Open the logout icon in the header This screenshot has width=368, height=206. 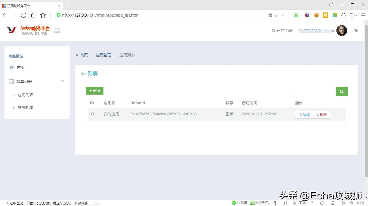356,31
